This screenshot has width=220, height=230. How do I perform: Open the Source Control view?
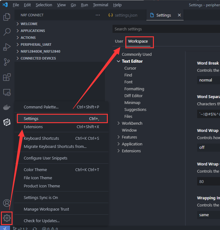click(7, 62)
